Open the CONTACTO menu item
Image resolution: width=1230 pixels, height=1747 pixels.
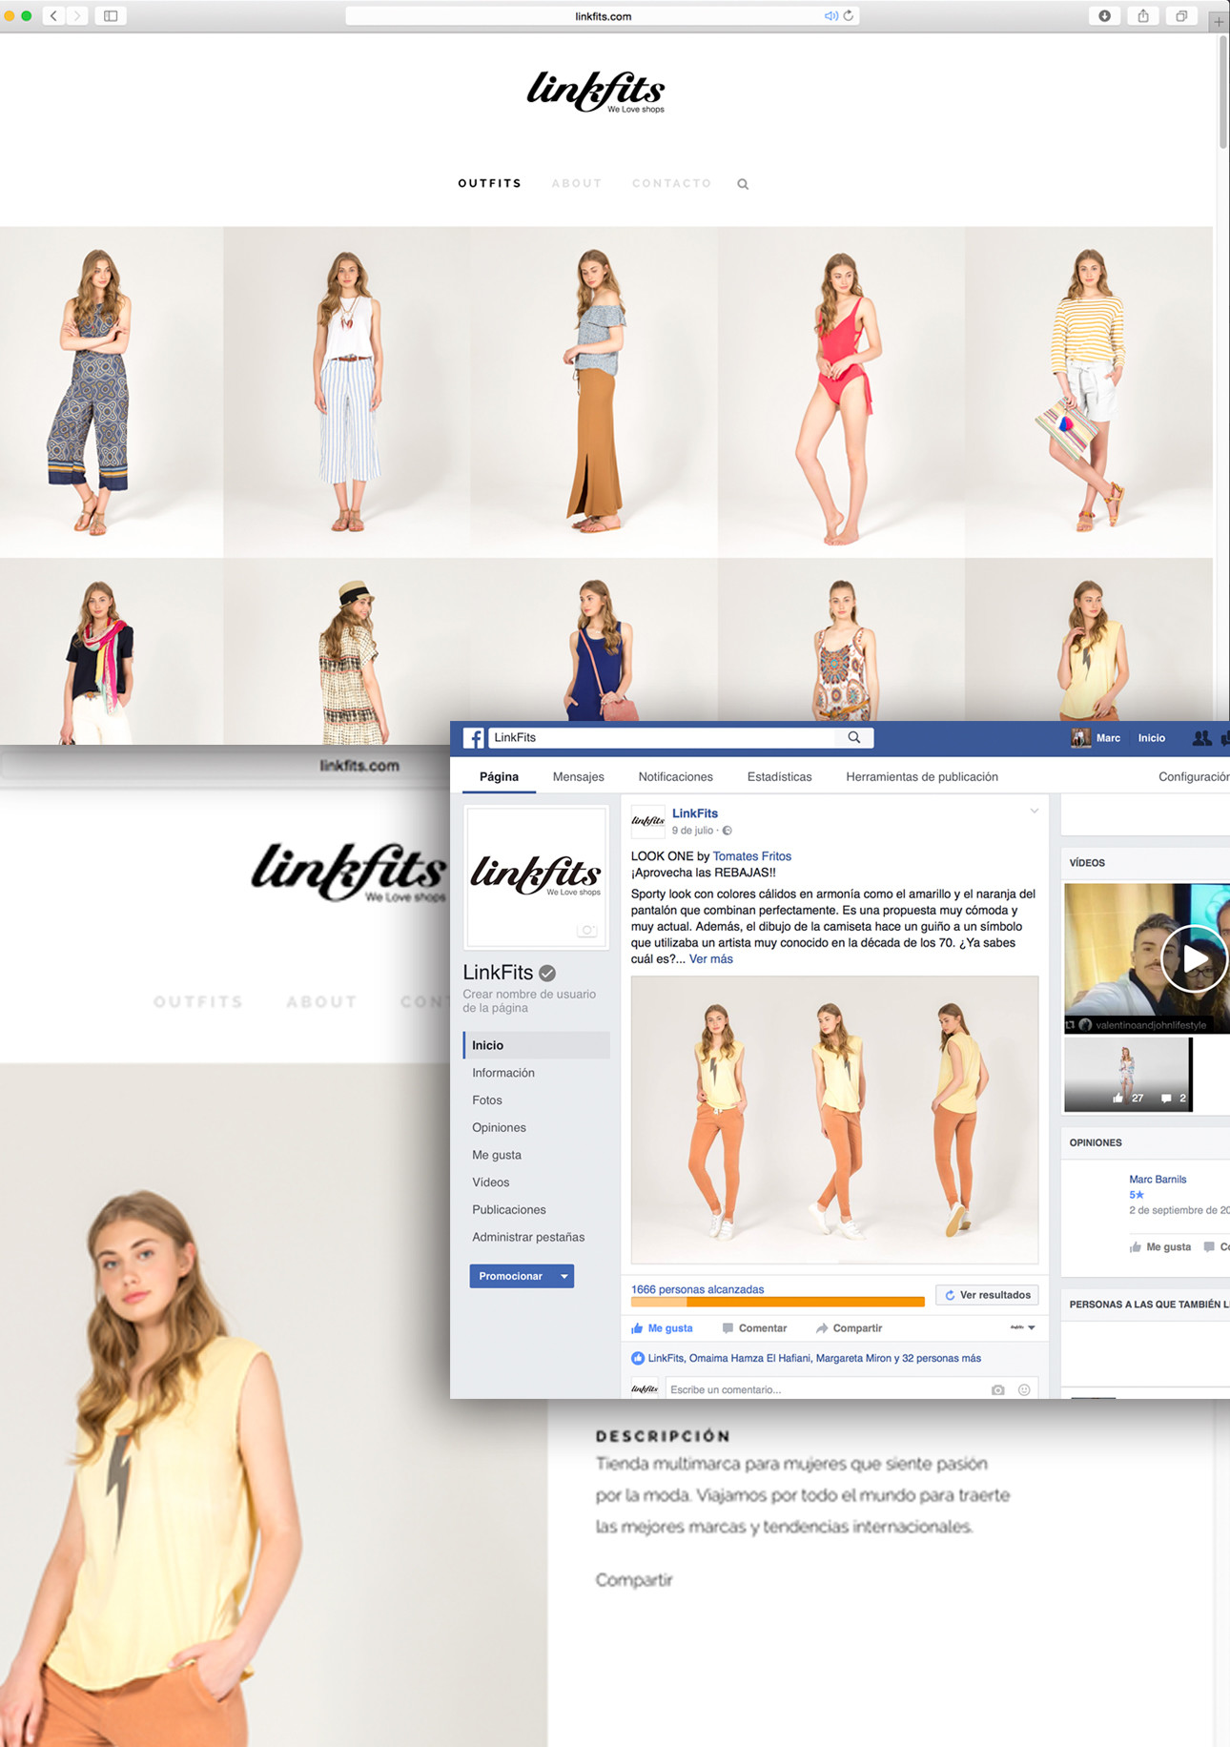tap(671, 183)
